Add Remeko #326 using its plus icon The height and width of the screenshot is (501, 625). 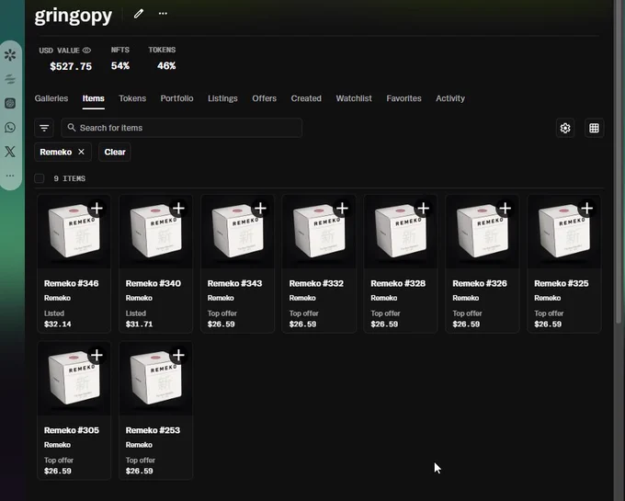click(x=505, y=208)
